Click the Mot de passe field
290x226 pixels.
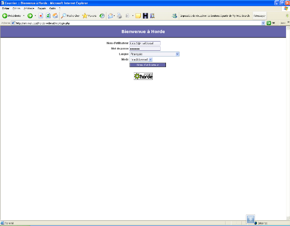(x=145, y=49)
